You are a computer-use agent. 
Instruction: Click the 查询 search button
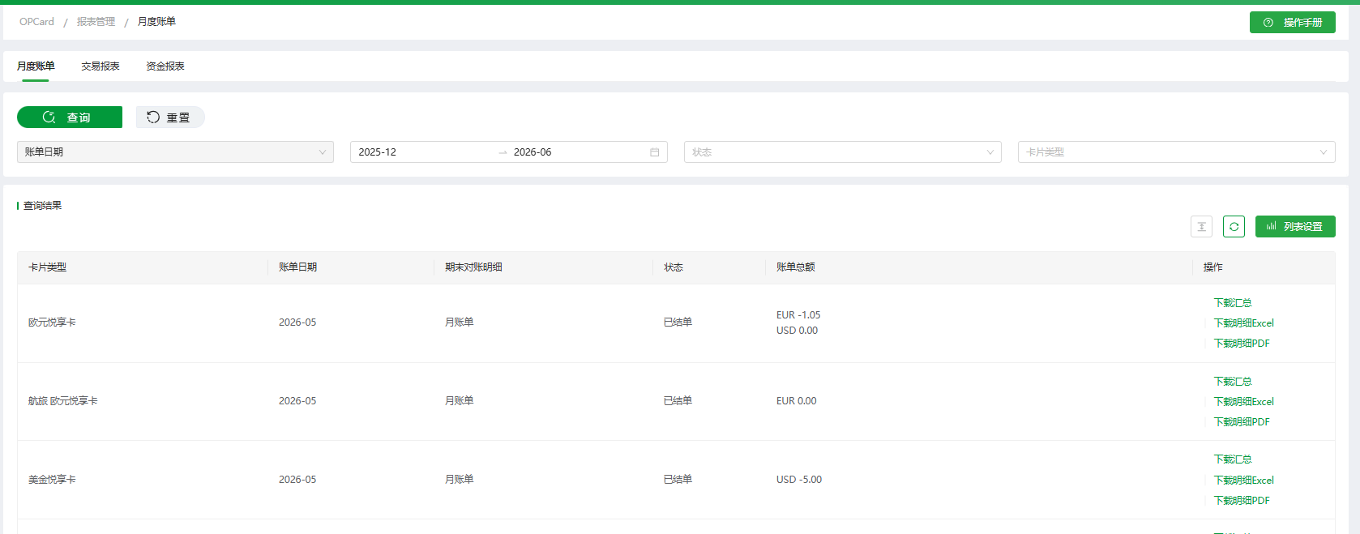[x=70, y=117]
